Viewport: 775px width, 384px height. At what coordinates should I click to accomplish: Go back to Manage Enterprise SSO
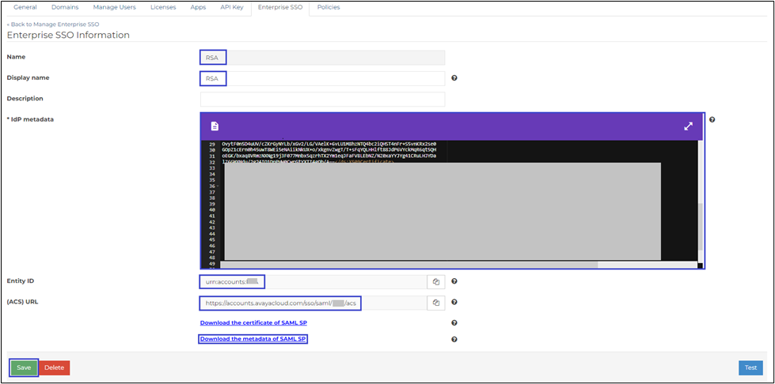pyautogui.click(x=52, y=24)
